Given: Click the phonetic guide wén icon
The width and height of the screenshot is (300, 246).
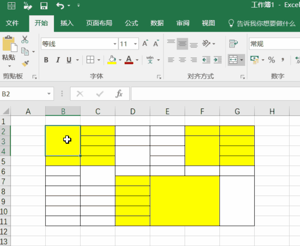Looking at the screenshot, I should point(150,60).
